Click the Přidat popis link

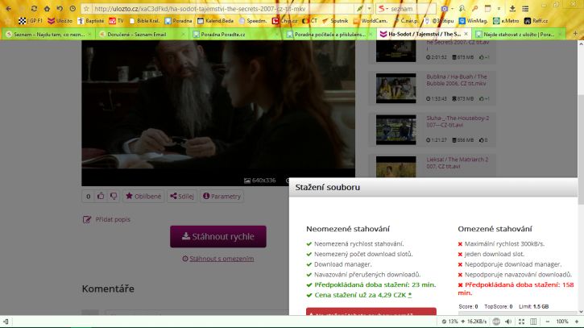click(x=113, y=219)
